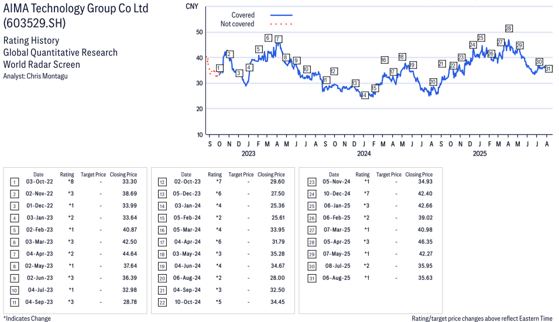Click the date 08-Jul-25
Viewport: 559px width, 322px height.
coord(338,266)
